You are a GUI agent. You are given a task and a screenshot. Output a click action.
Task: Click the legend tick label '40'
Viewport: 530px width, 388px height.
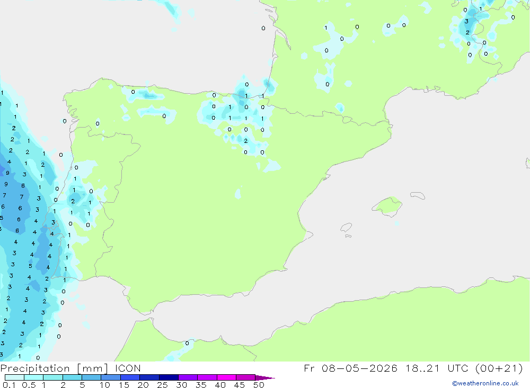coord(220,385)
